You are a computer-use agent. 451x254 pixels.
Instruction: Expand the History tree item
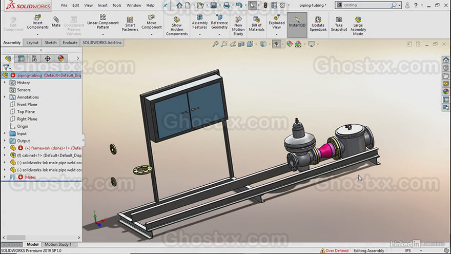(5, 83)
